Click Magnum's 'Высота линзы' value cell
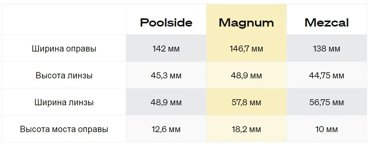 point(246,76)
